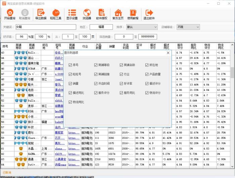Toggle the 描述同比 checkbox
The height and width of the screenshot is (178, 235).
pyautogui.click(x=70, y=93)
